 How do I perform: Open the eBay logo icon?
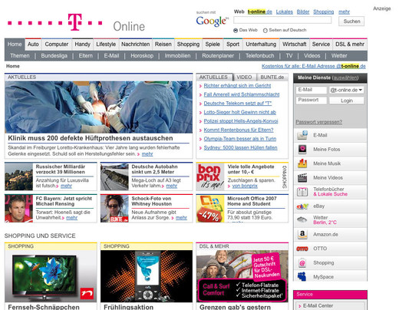pos(302,206)
